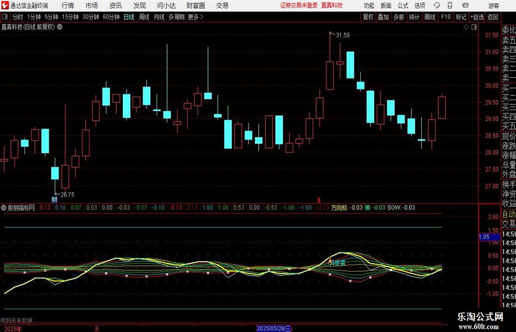
Task: Click the SGW indicator value label
Action: [401, 208]
